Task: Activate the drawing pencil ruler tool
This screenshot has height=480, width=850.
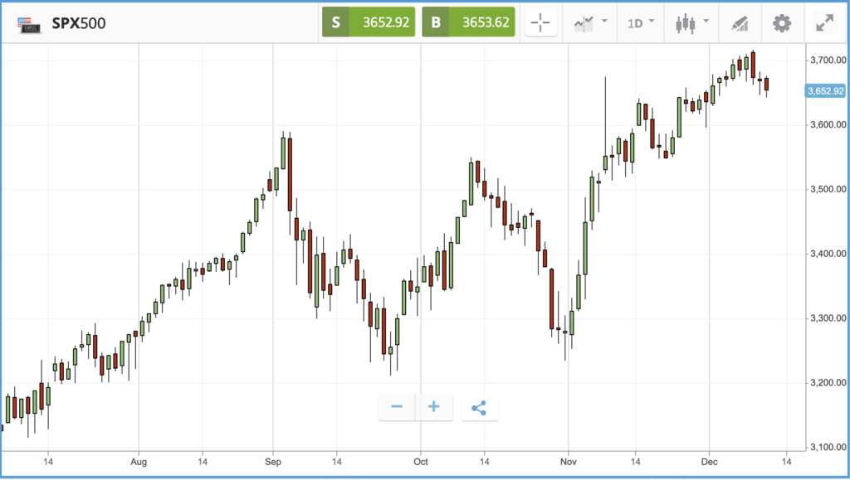Action: click(740, 23)
